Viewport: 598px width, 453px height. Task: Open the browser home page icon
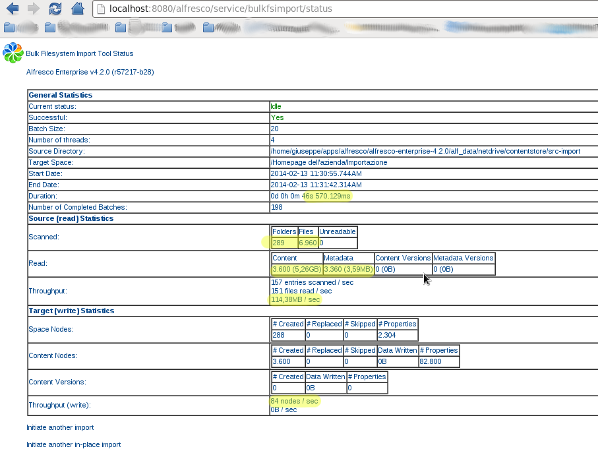tap(78, 9)
